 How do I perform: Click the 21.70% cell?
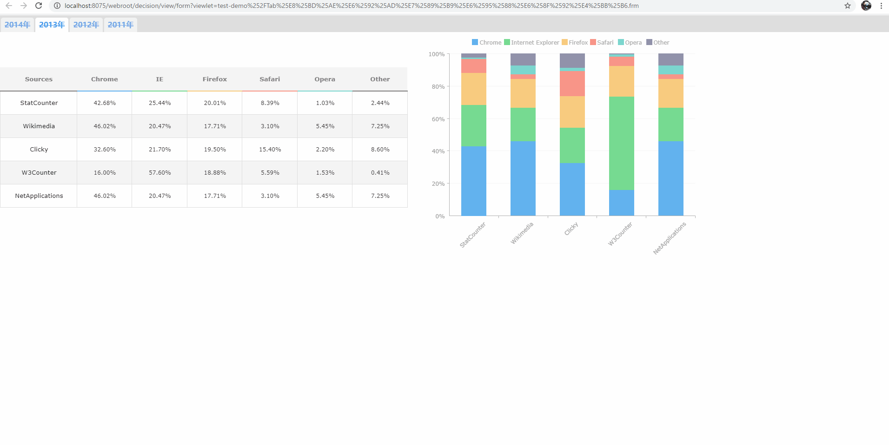point(159,150)
